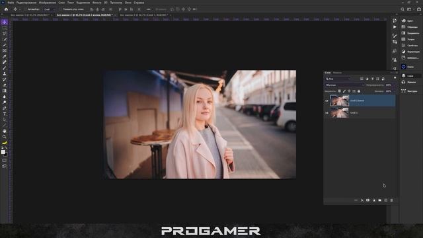This screenshot has width=423, height=238.
Task: Select the Brush tool
Action: [5, 68]
